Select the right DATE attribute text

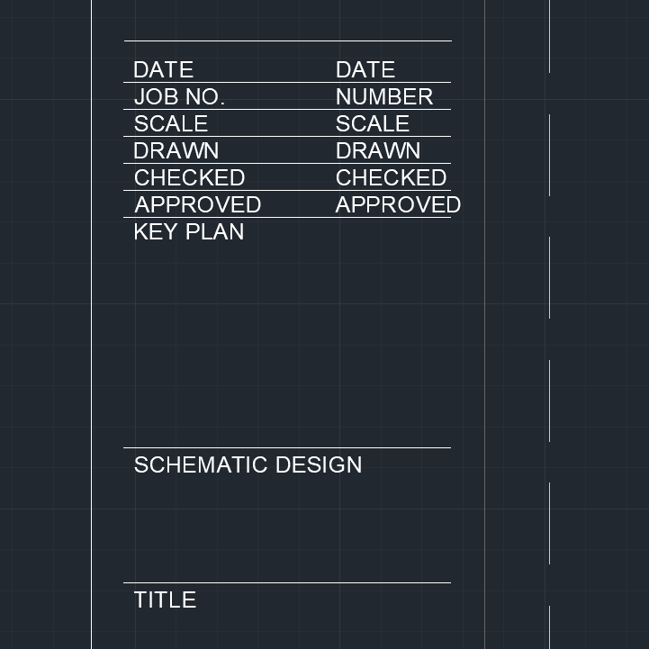[365, 69]
